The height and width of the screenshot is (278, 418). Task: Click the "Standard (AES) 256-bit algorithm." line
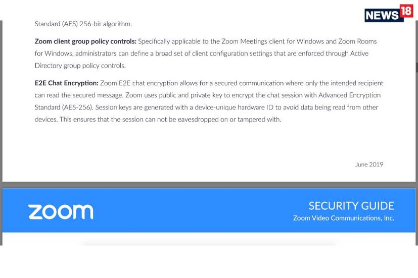[83, 24]
